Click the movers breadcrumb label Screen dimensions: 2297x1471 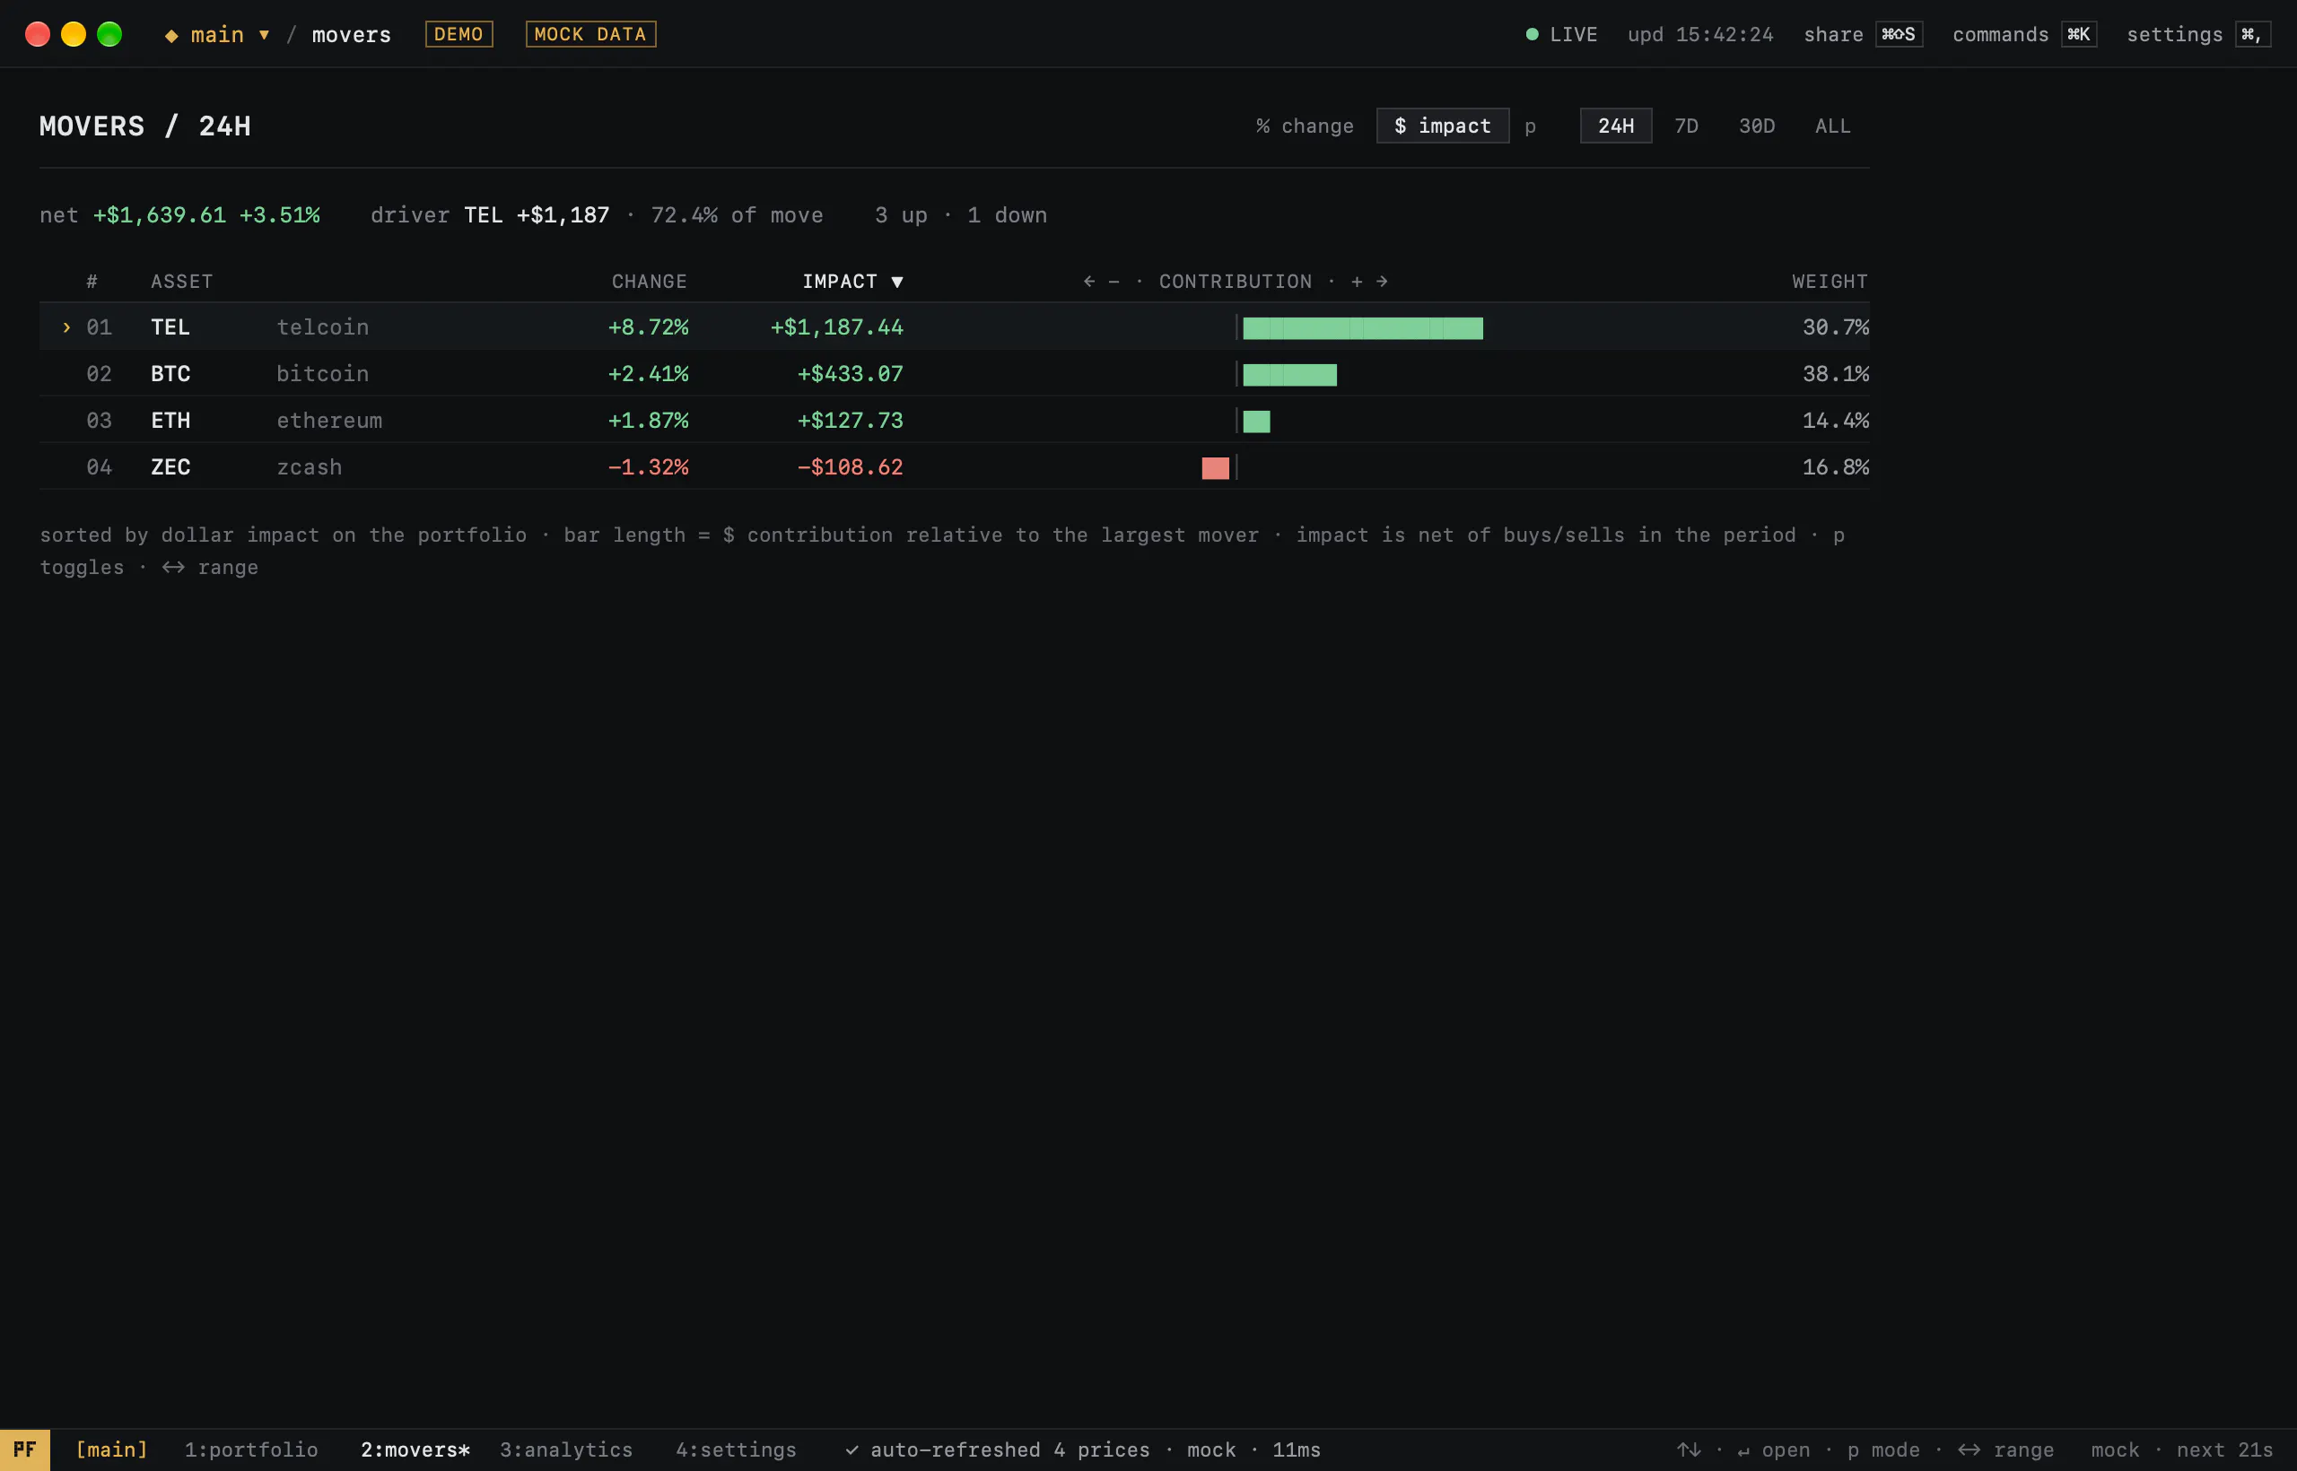tap(352, 34)
